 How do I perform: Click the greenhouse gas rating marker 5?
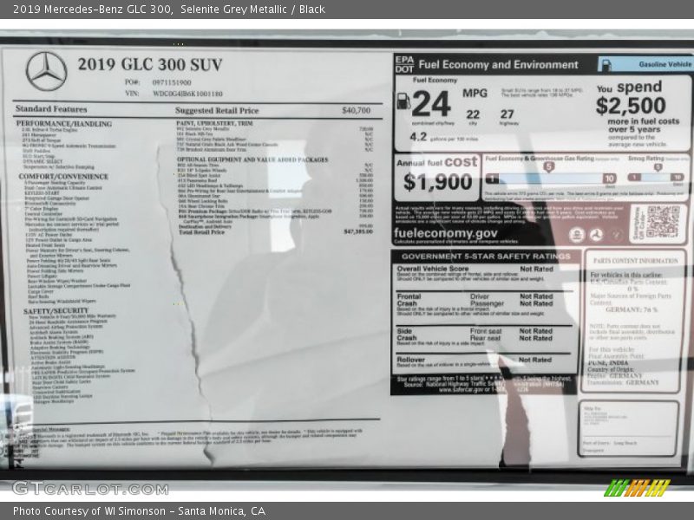[548, 167]
